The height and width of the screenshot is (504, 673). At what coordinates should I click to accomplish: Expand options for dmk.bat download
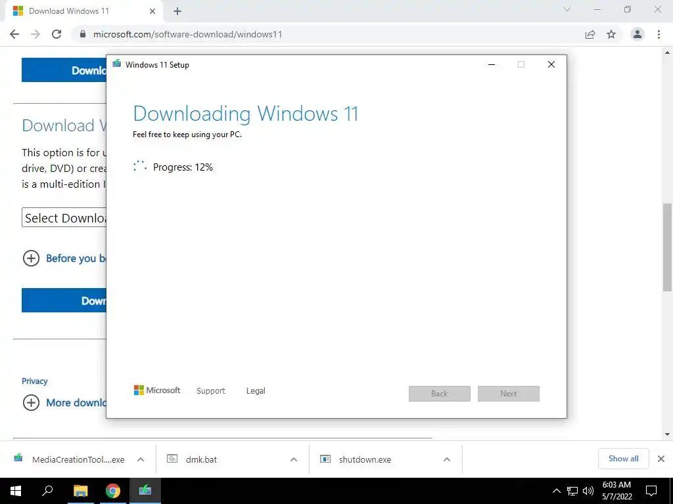(294, 459)
